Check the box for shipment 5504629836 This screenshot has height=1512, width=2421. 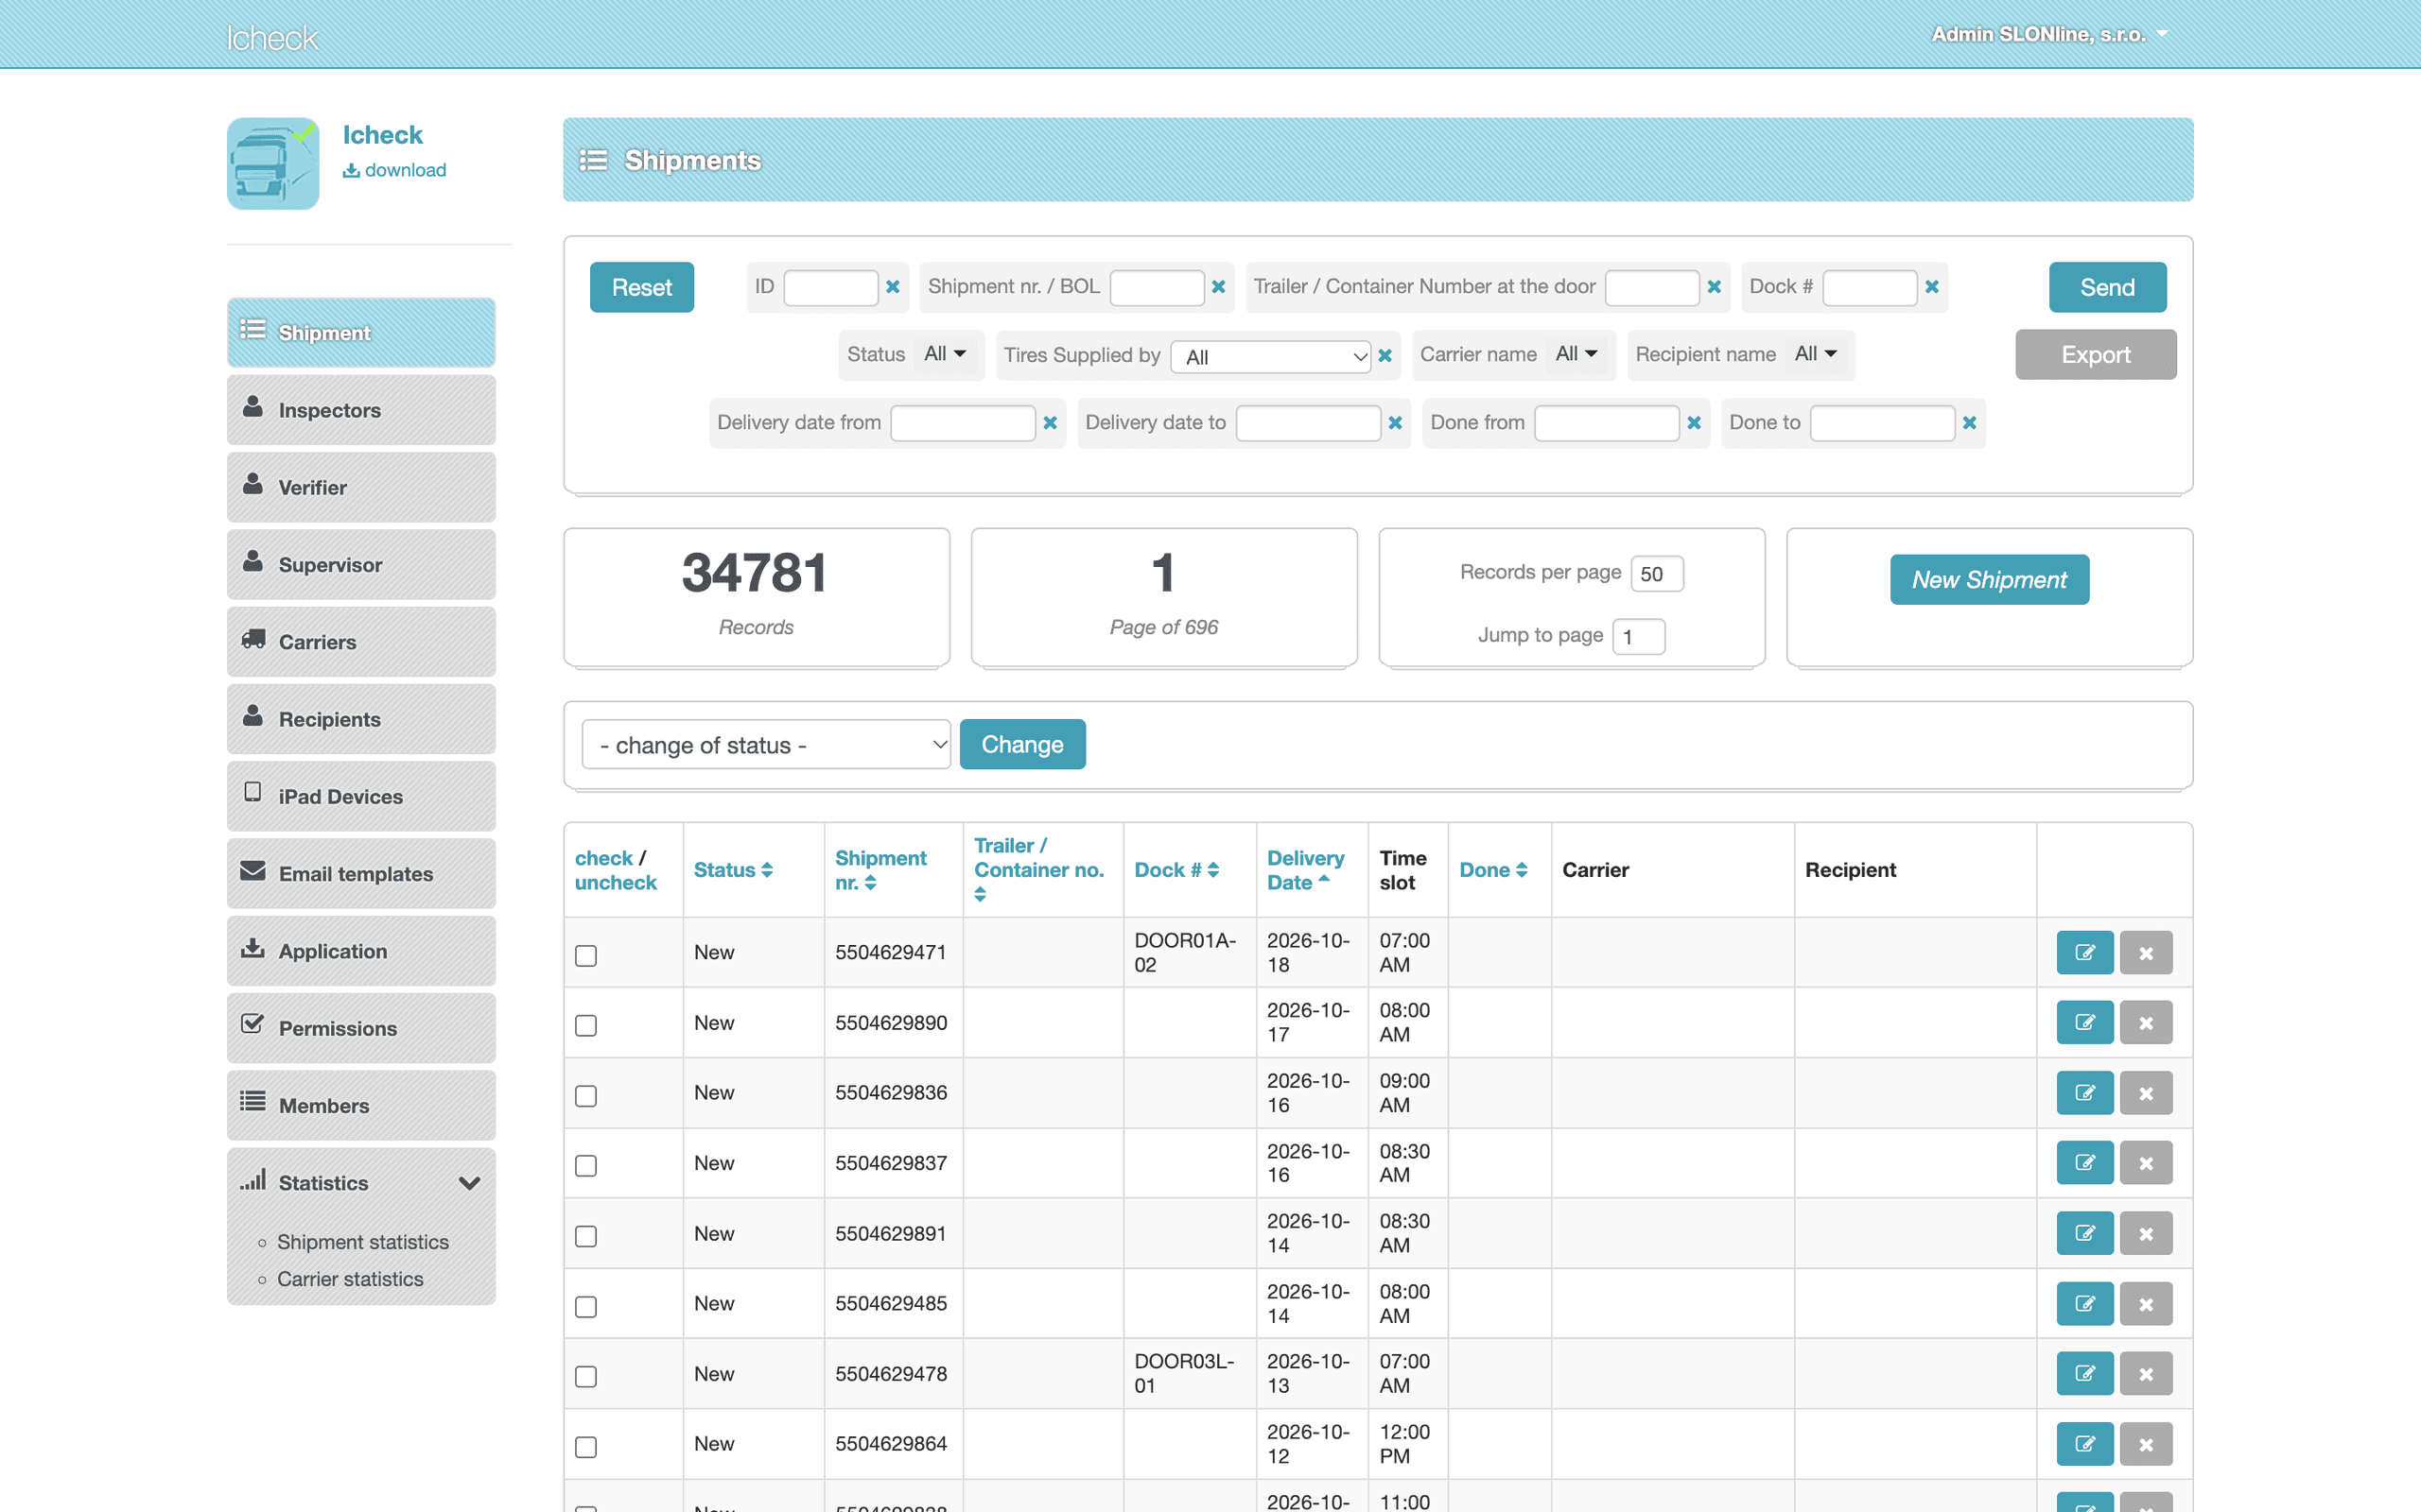(x=586, y=1095)
